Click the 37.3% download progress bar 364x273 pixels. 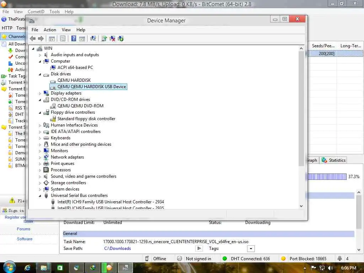coord(327,177)
